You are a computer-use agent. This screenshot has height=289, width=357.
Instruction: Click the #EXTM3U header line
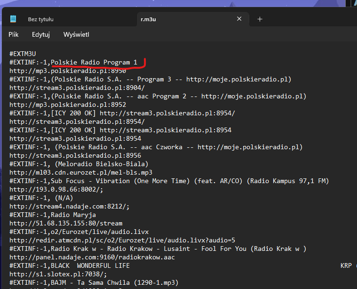point(23,54)
